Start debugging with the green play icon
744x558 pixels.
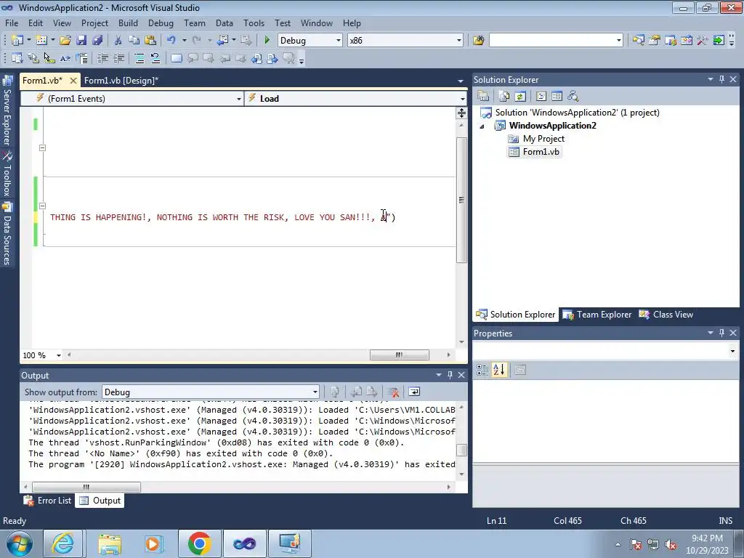coord(267,41)
